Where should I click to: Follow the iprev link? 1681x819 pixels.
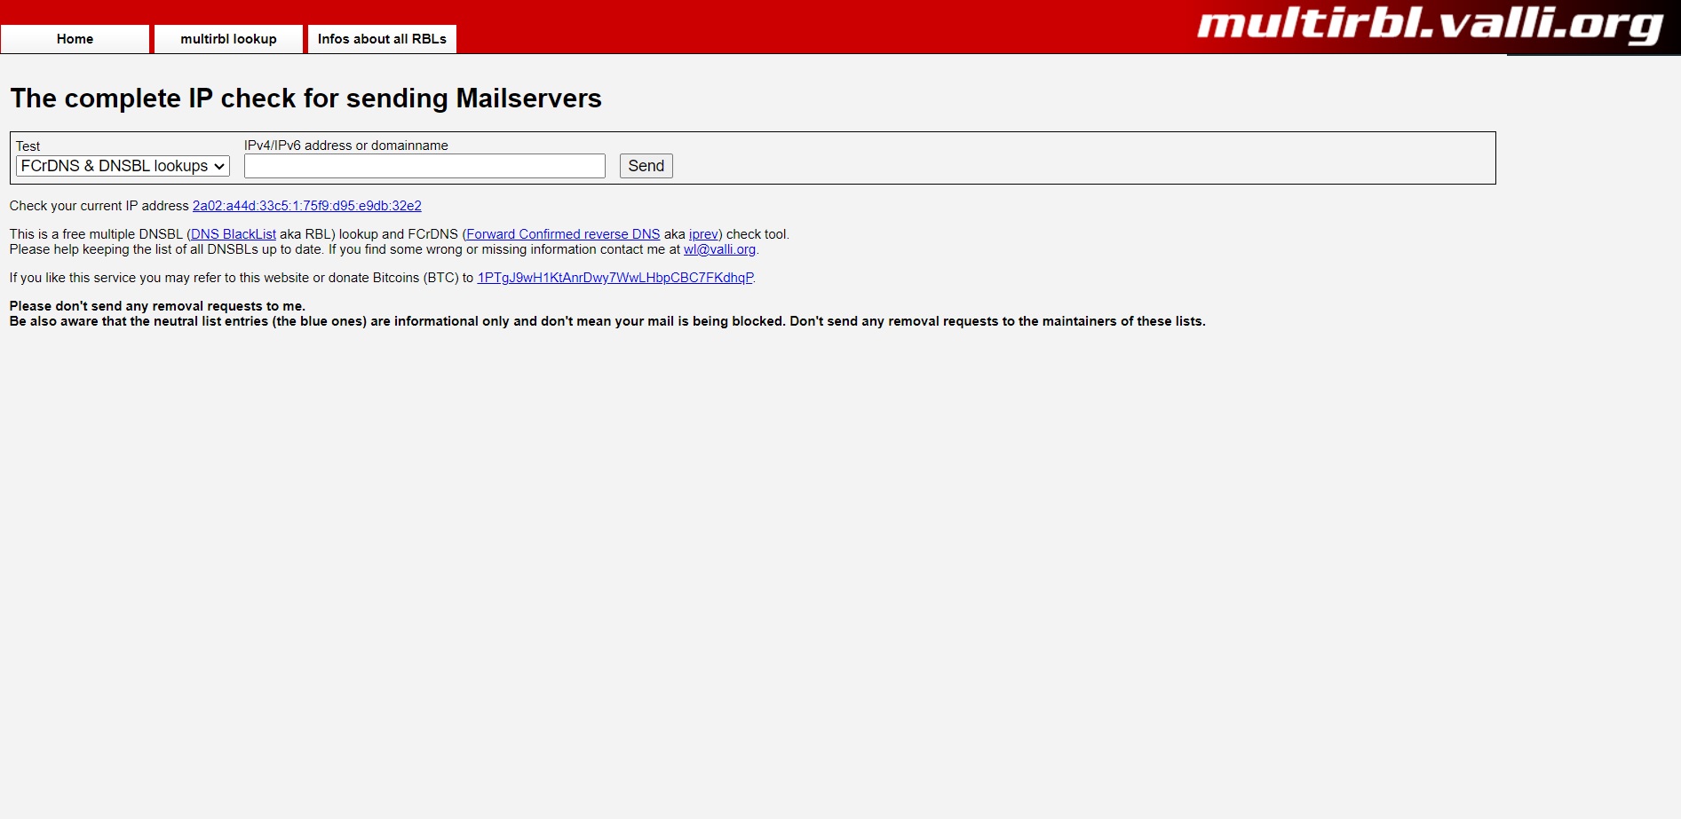point(703,234)
